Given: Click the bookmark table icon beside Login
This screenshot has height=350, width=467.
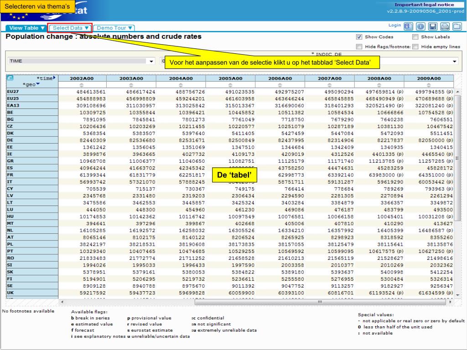Looking at the screenshot, I should (x=408, y=26).
